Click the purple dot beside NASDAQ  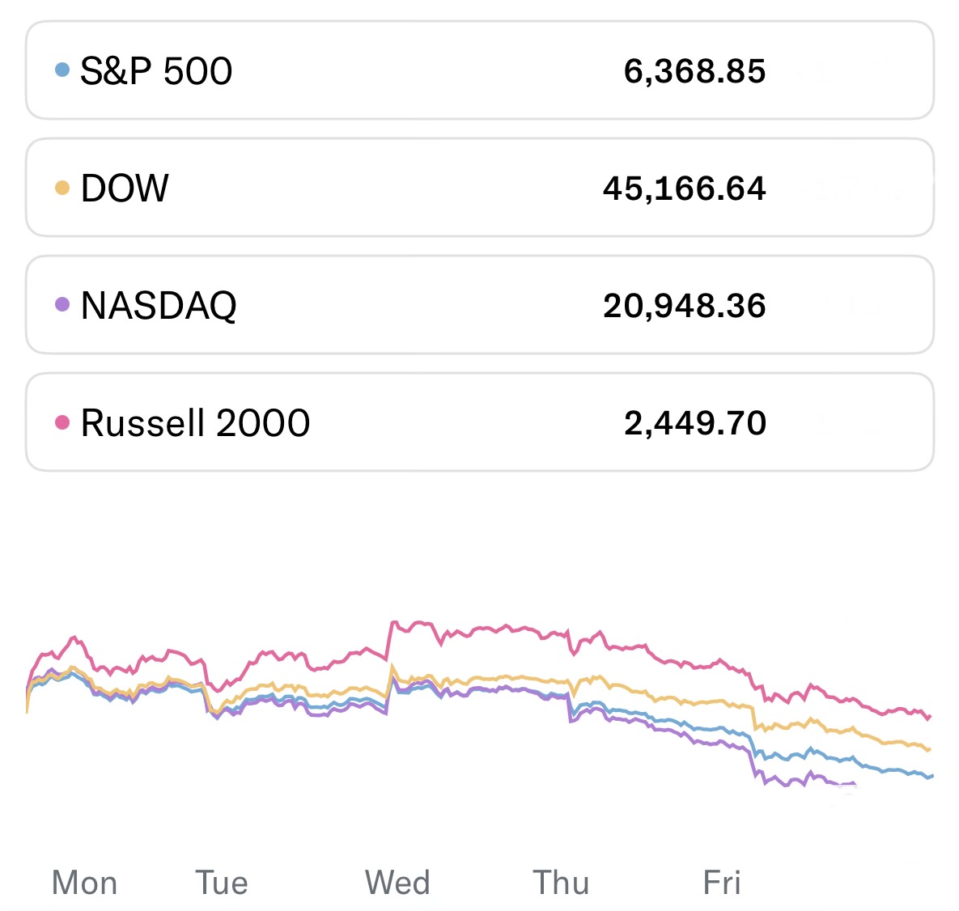(x=62, y=305)
